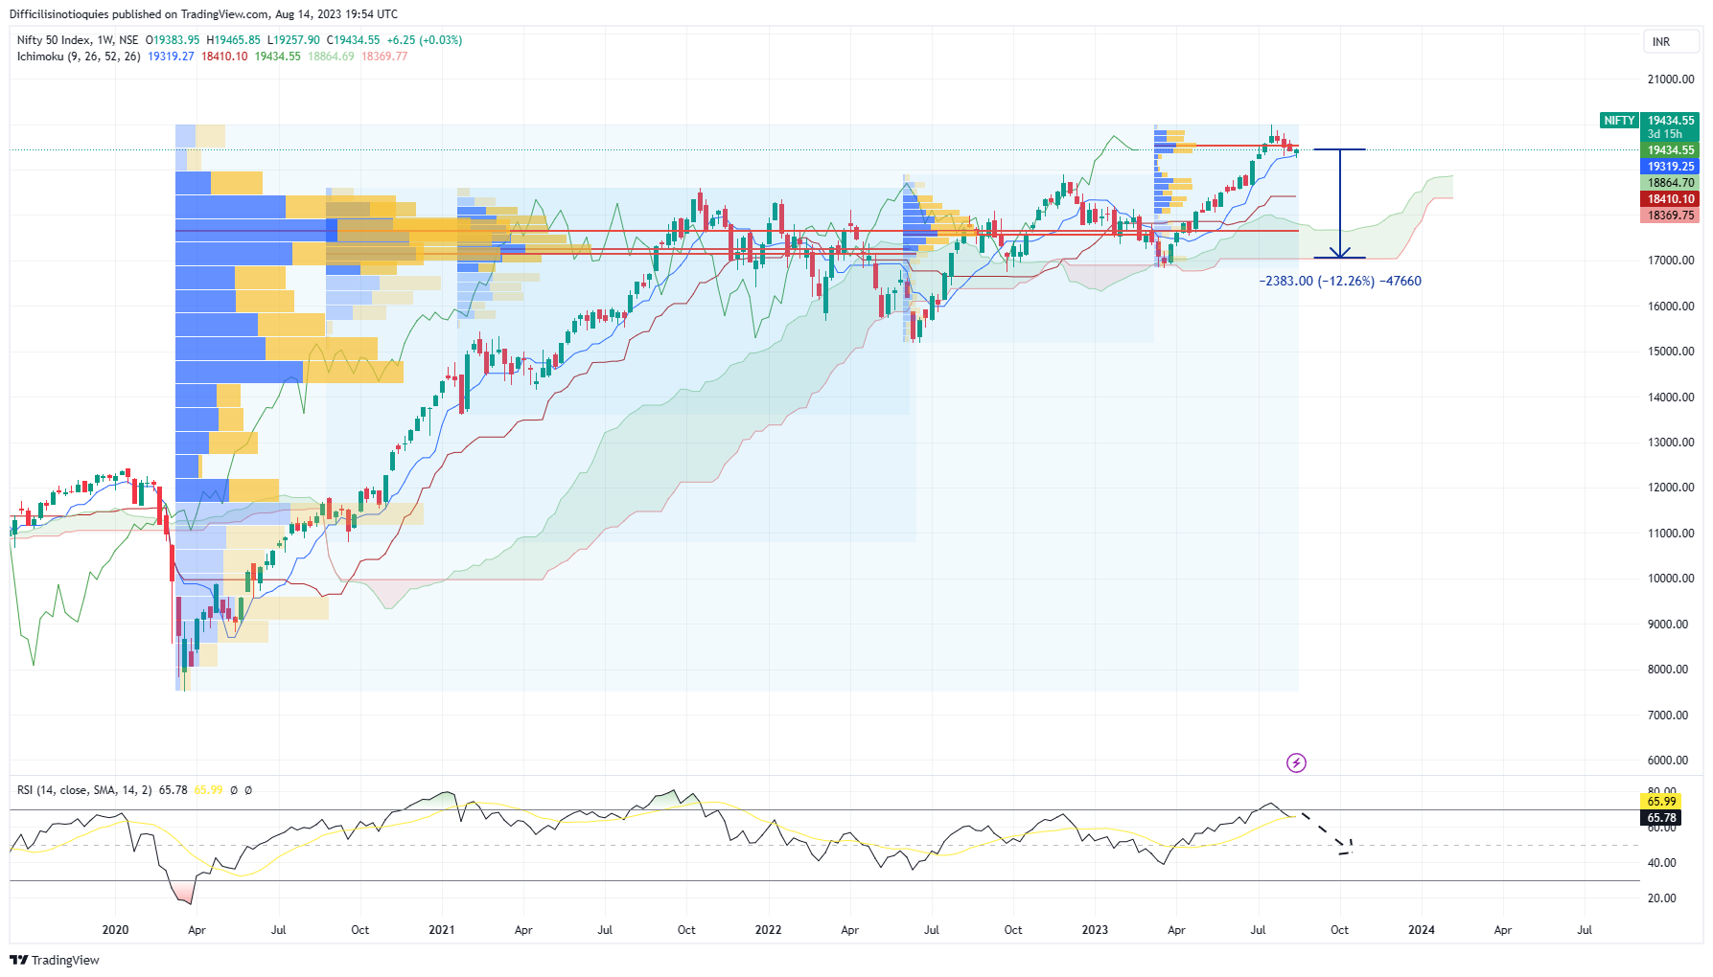Click the RSI (14, close, SMA, 14, 2) legend
Viewport: 1713px width, 977px height.
(84, 790)
